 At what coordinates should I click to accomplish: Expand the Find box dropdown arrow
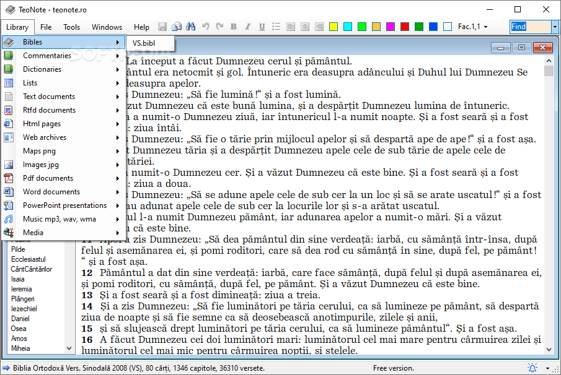coord(555,27)
